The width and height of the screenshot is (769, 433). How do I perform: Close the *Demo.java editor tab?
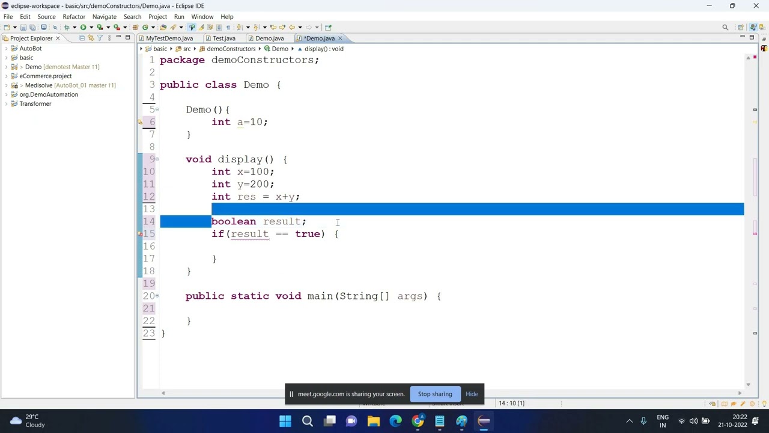coord(340,38)
